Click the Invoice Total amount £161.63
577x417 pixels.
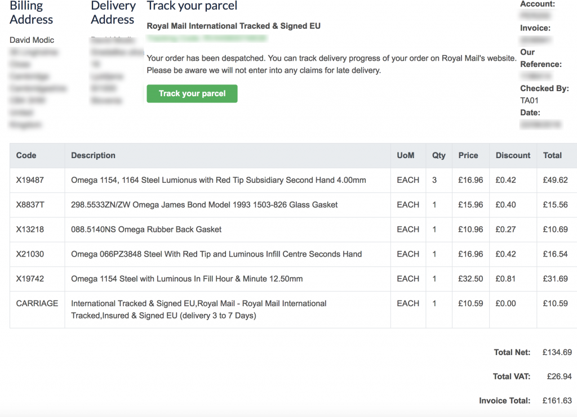(x=557, y=401)
